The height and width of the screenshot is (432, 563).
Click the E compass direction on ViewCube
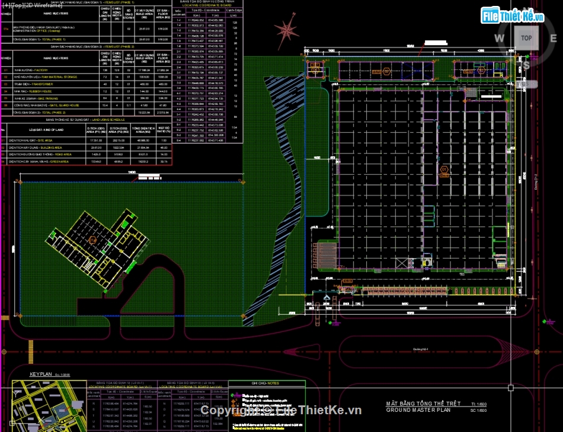click(554, 39)
